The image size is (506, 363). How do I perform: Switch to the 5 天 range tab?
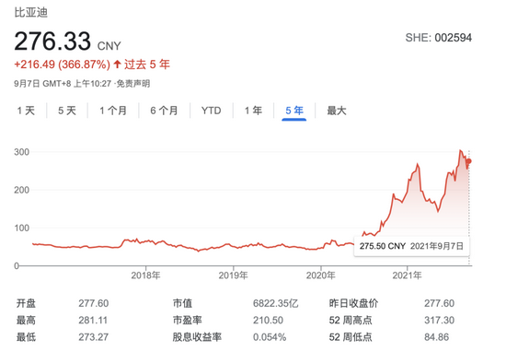coord(67,111)
